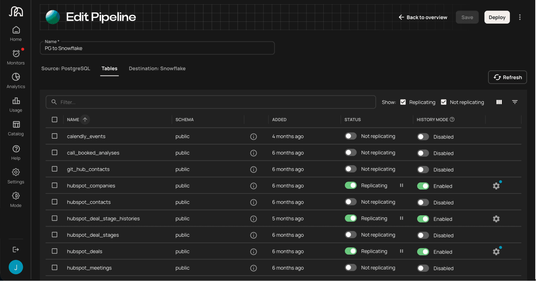Viewport: 536px width, 281px height.
Task: Select all tables header checkbox
Action: pos(55,119)
